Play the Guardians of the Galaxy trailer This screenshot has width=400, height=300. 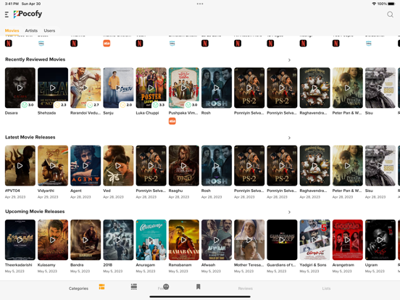282,240
